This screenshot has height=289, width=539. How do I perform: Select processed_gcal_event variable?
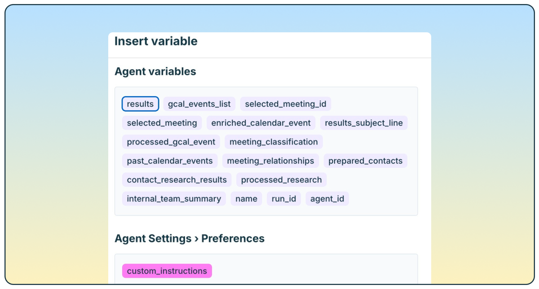pos(171,142)
